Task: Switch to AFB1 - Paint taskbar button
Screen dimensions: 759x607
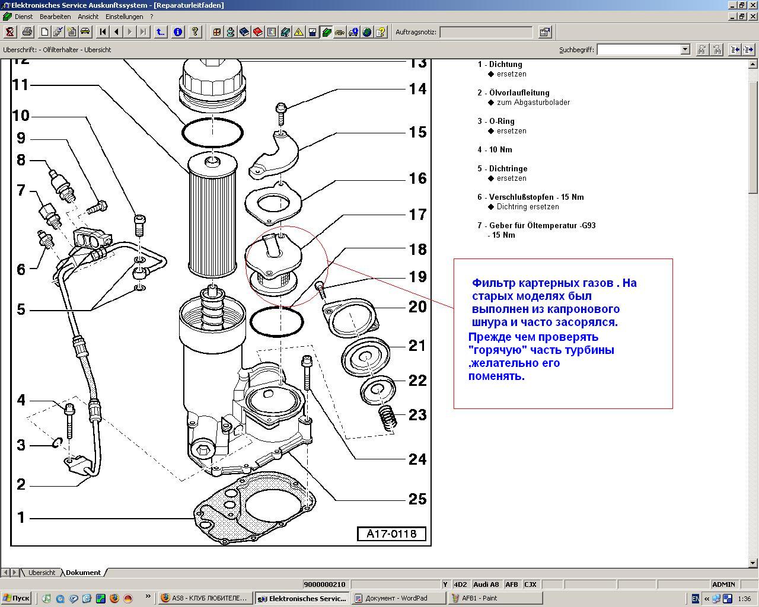Action: coord(479,598)
